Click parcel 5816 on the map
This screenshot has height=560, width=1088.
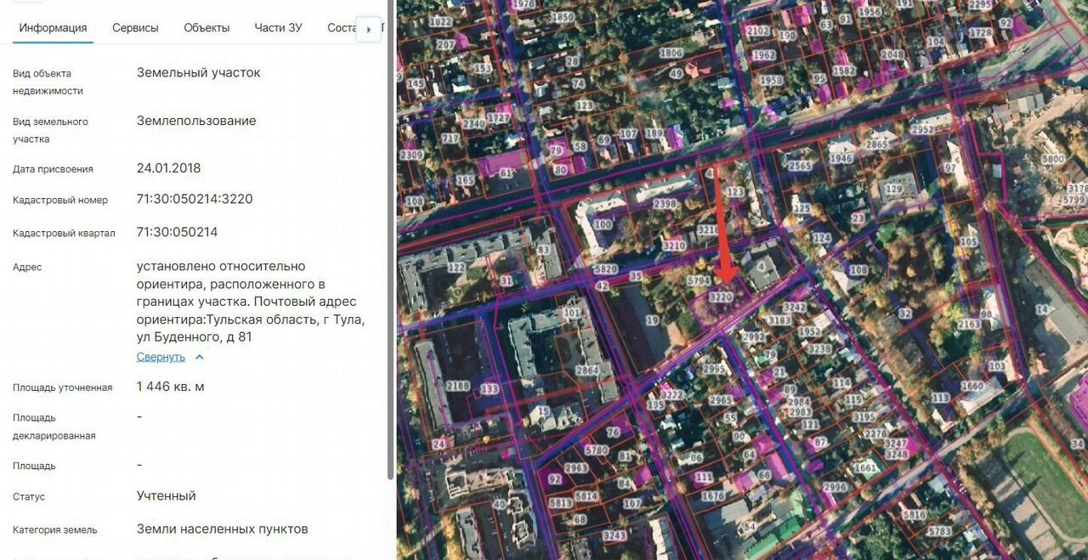pyautogui.click(x=915, y=515)
